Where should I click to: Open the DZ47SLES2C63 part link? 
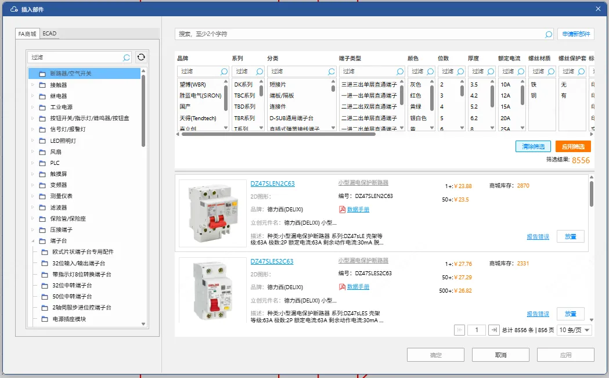(x=272, y=261)
